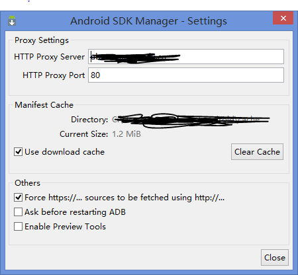Click the Others group heading
The height and width of the screenshot is (275, 298).
click(x=27, y=183)
